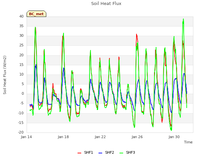Click the 0 y-axis tick label
Screen dimensions: 213x159
pos(23,93)
